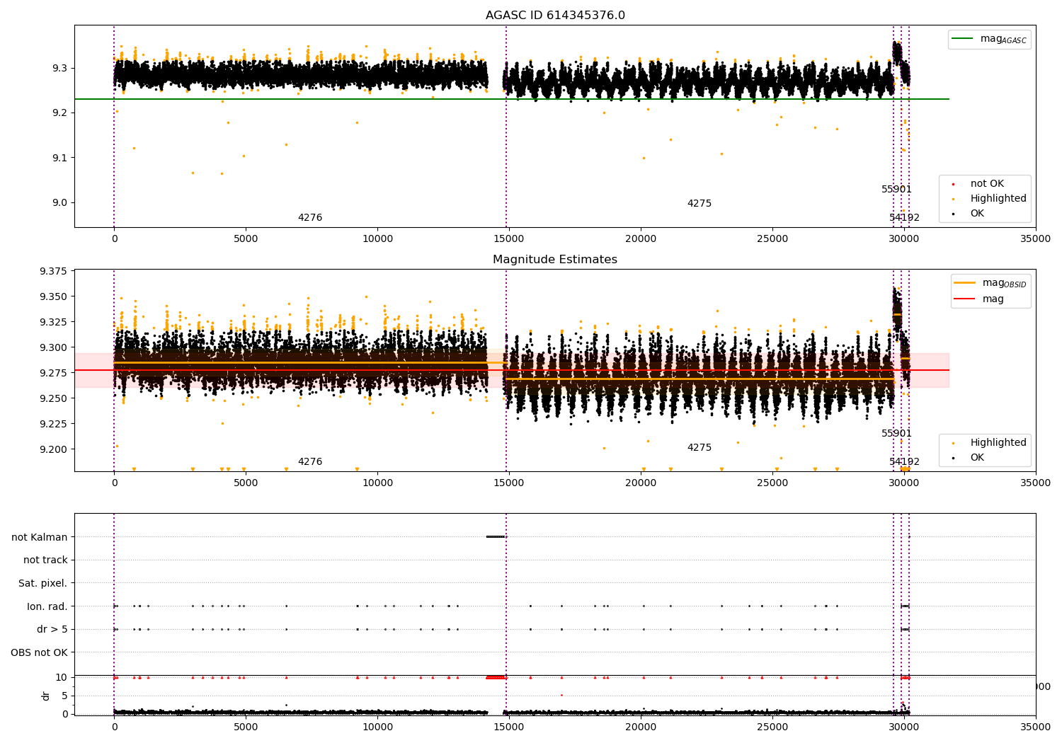Click the 'dr' axis label at bottom
Image resolution: width=1062 pixels, height=743 pixels.
(x=46, y=696)
